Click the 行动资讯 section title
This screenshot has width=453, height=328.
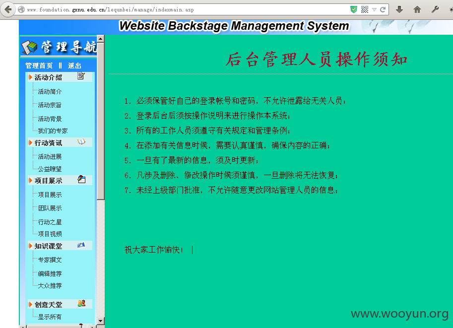coord(48,143)
